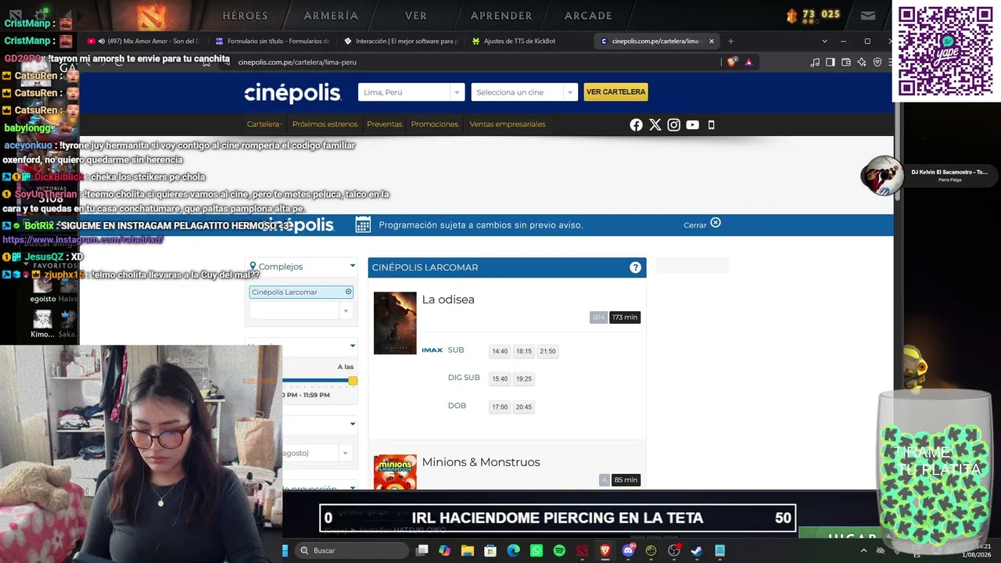Open the Instagram link in chat
The image size is (1001, 563).
(x=82, y=240)
